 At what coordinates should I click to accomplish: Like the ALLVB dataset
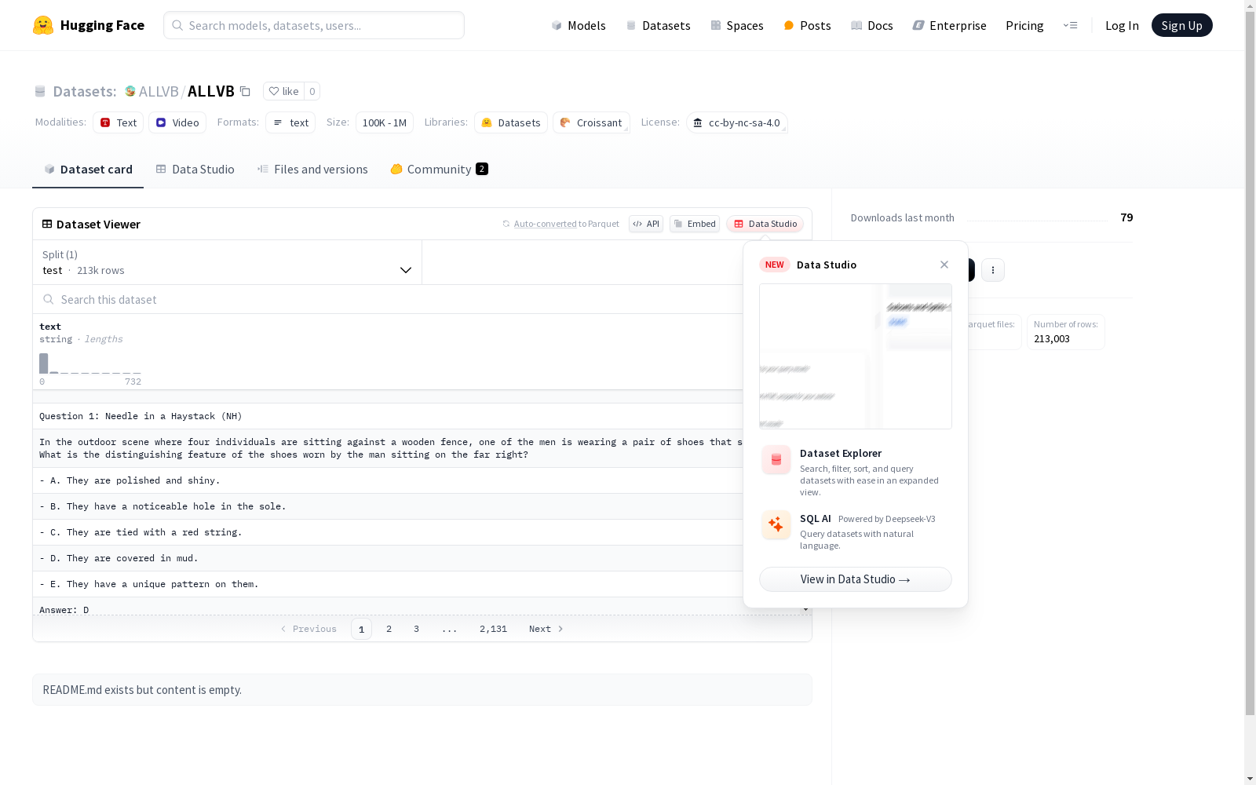click(283, 91)
